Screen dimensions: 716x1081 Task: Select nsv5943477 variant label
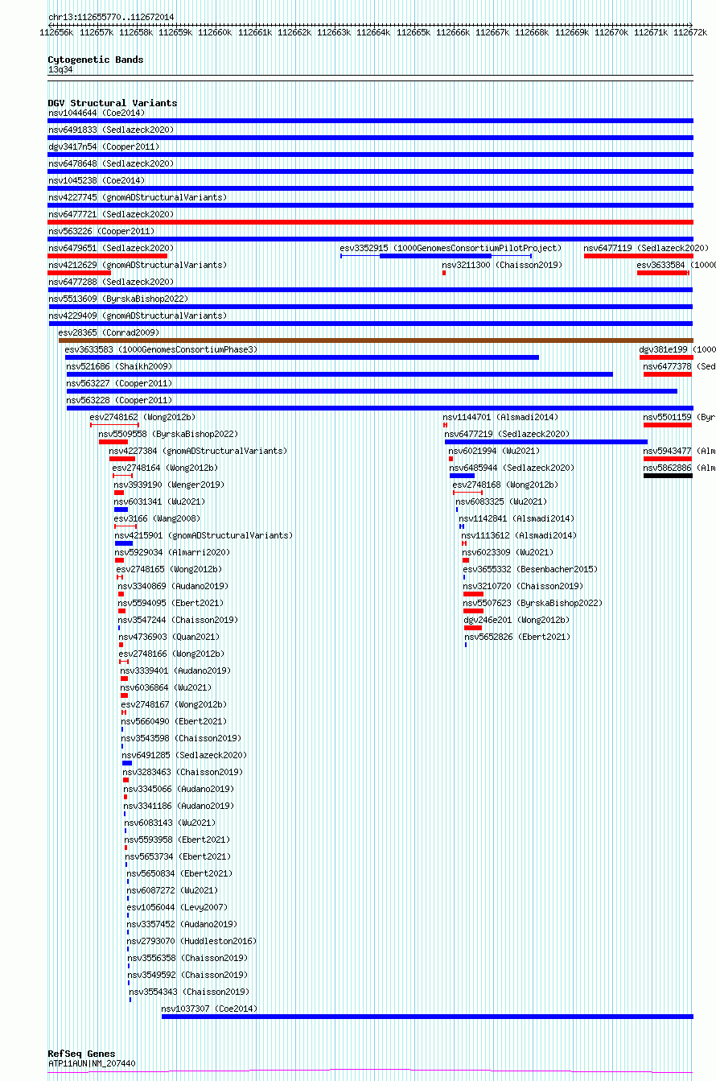(x=679, y=451)
